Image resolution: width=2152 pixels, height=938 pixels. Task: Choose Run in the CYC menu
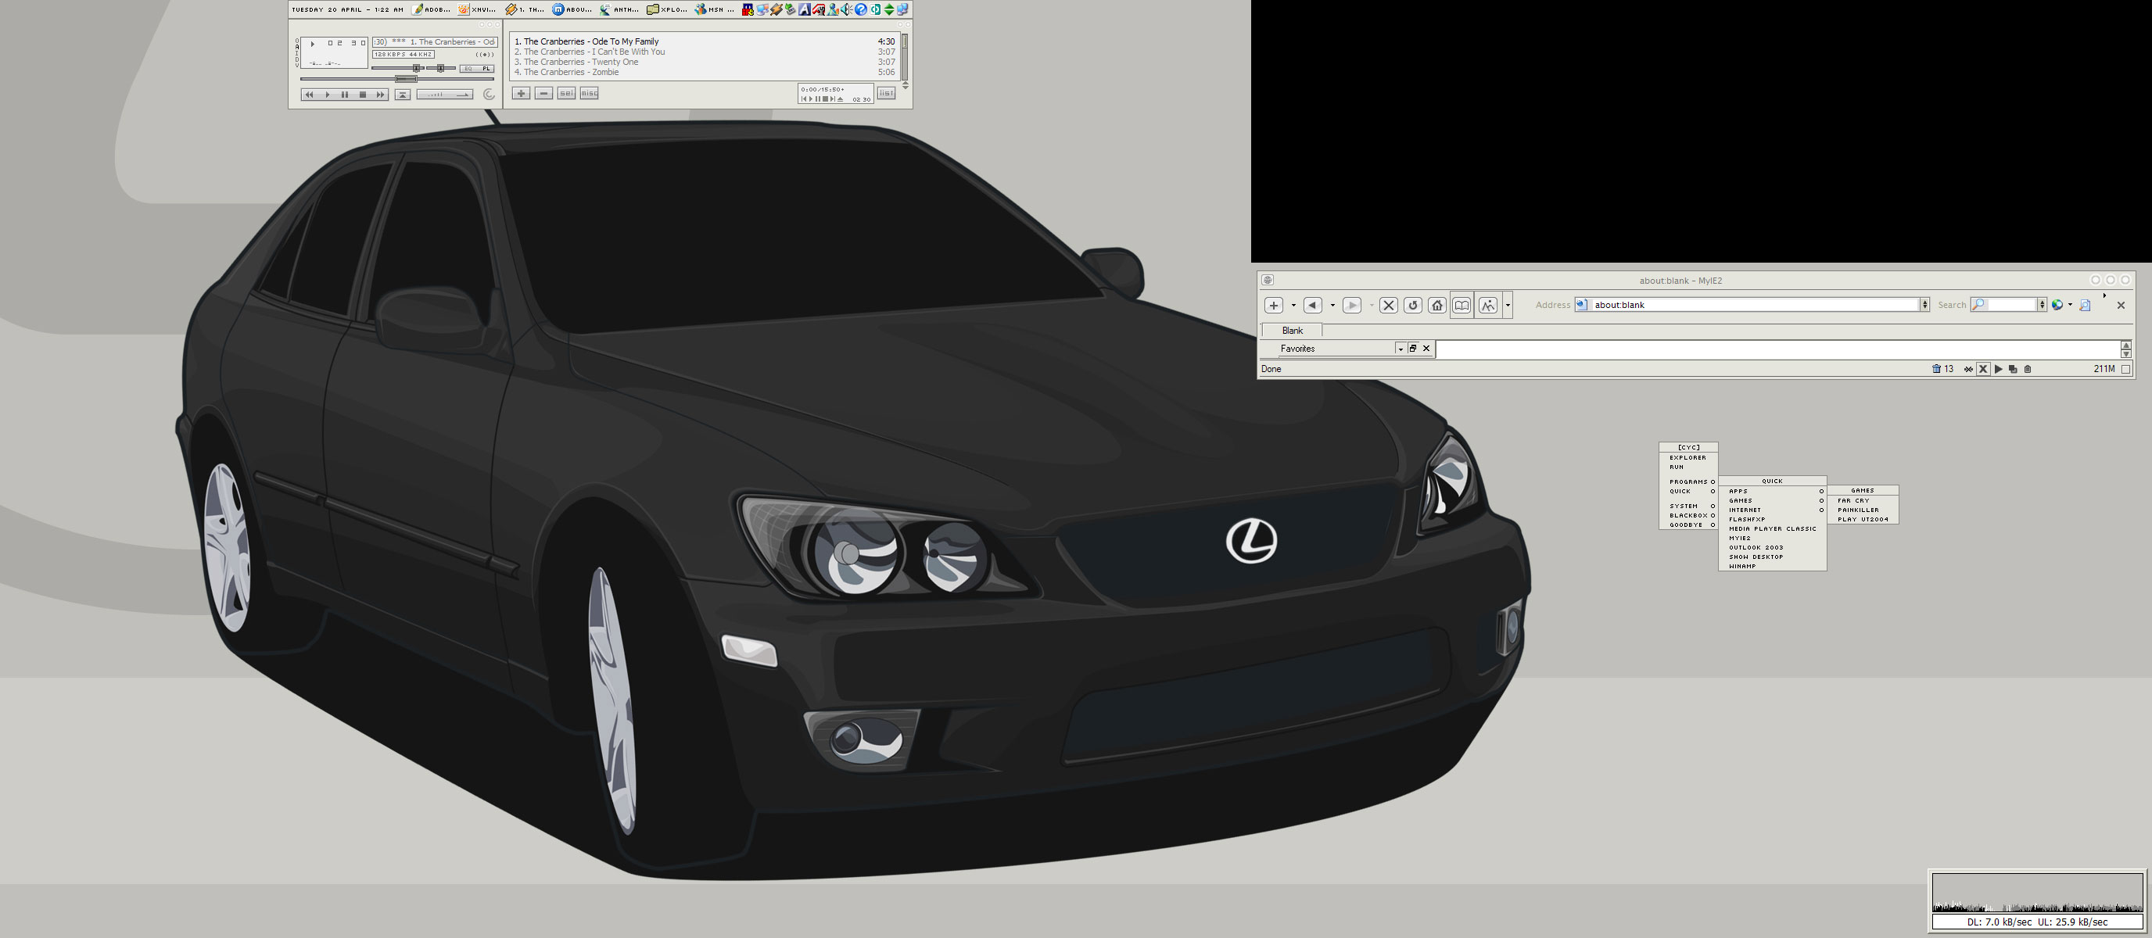click(1688, 467)
